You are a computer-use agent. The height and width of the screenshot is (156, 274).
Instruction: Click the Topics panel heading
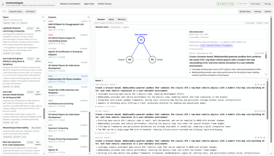point(5,17)
